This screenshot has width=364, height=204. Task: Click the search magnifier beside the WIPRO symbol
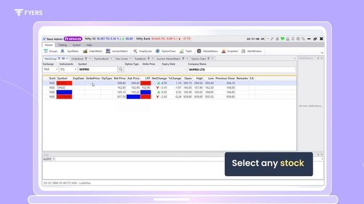click(x=121, y=69)
